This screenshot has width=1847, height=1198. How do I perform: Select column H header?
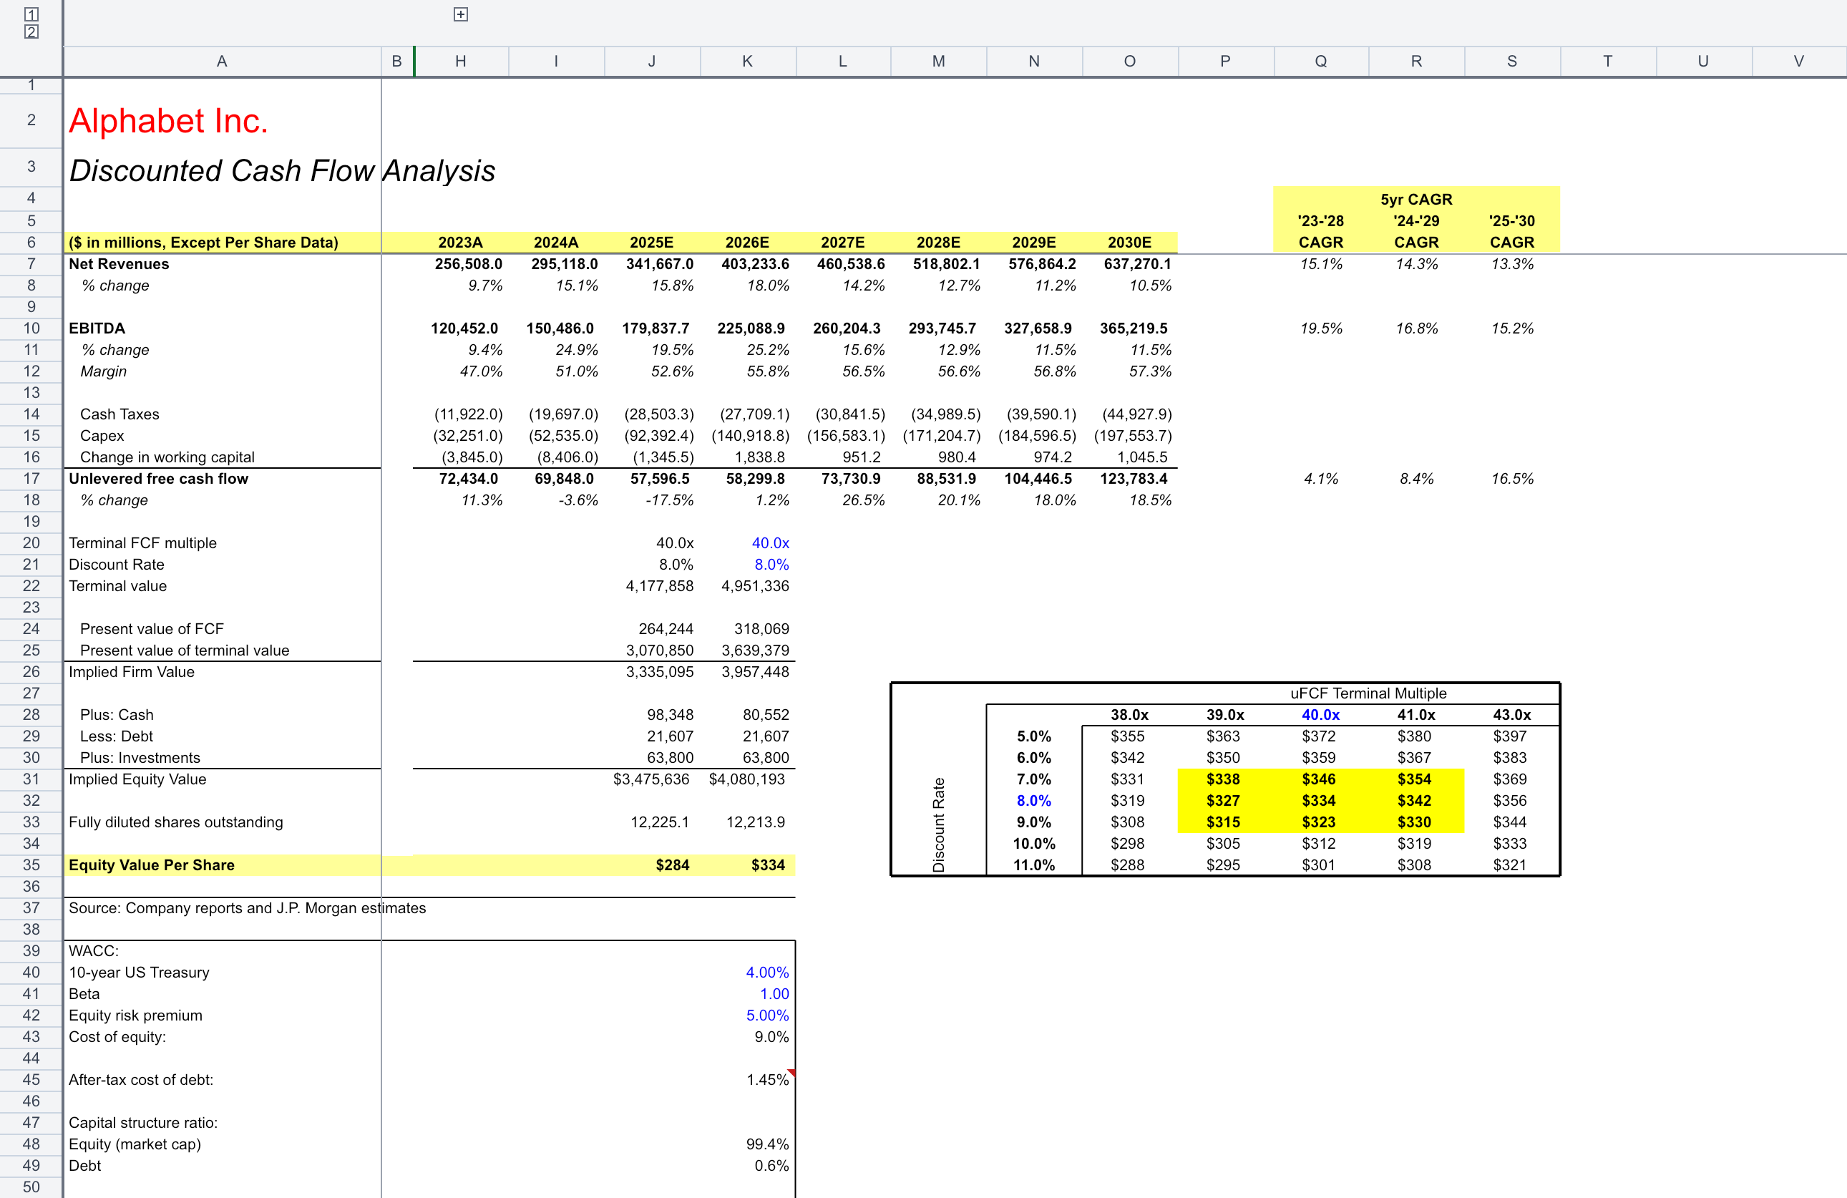coord(461,62)
